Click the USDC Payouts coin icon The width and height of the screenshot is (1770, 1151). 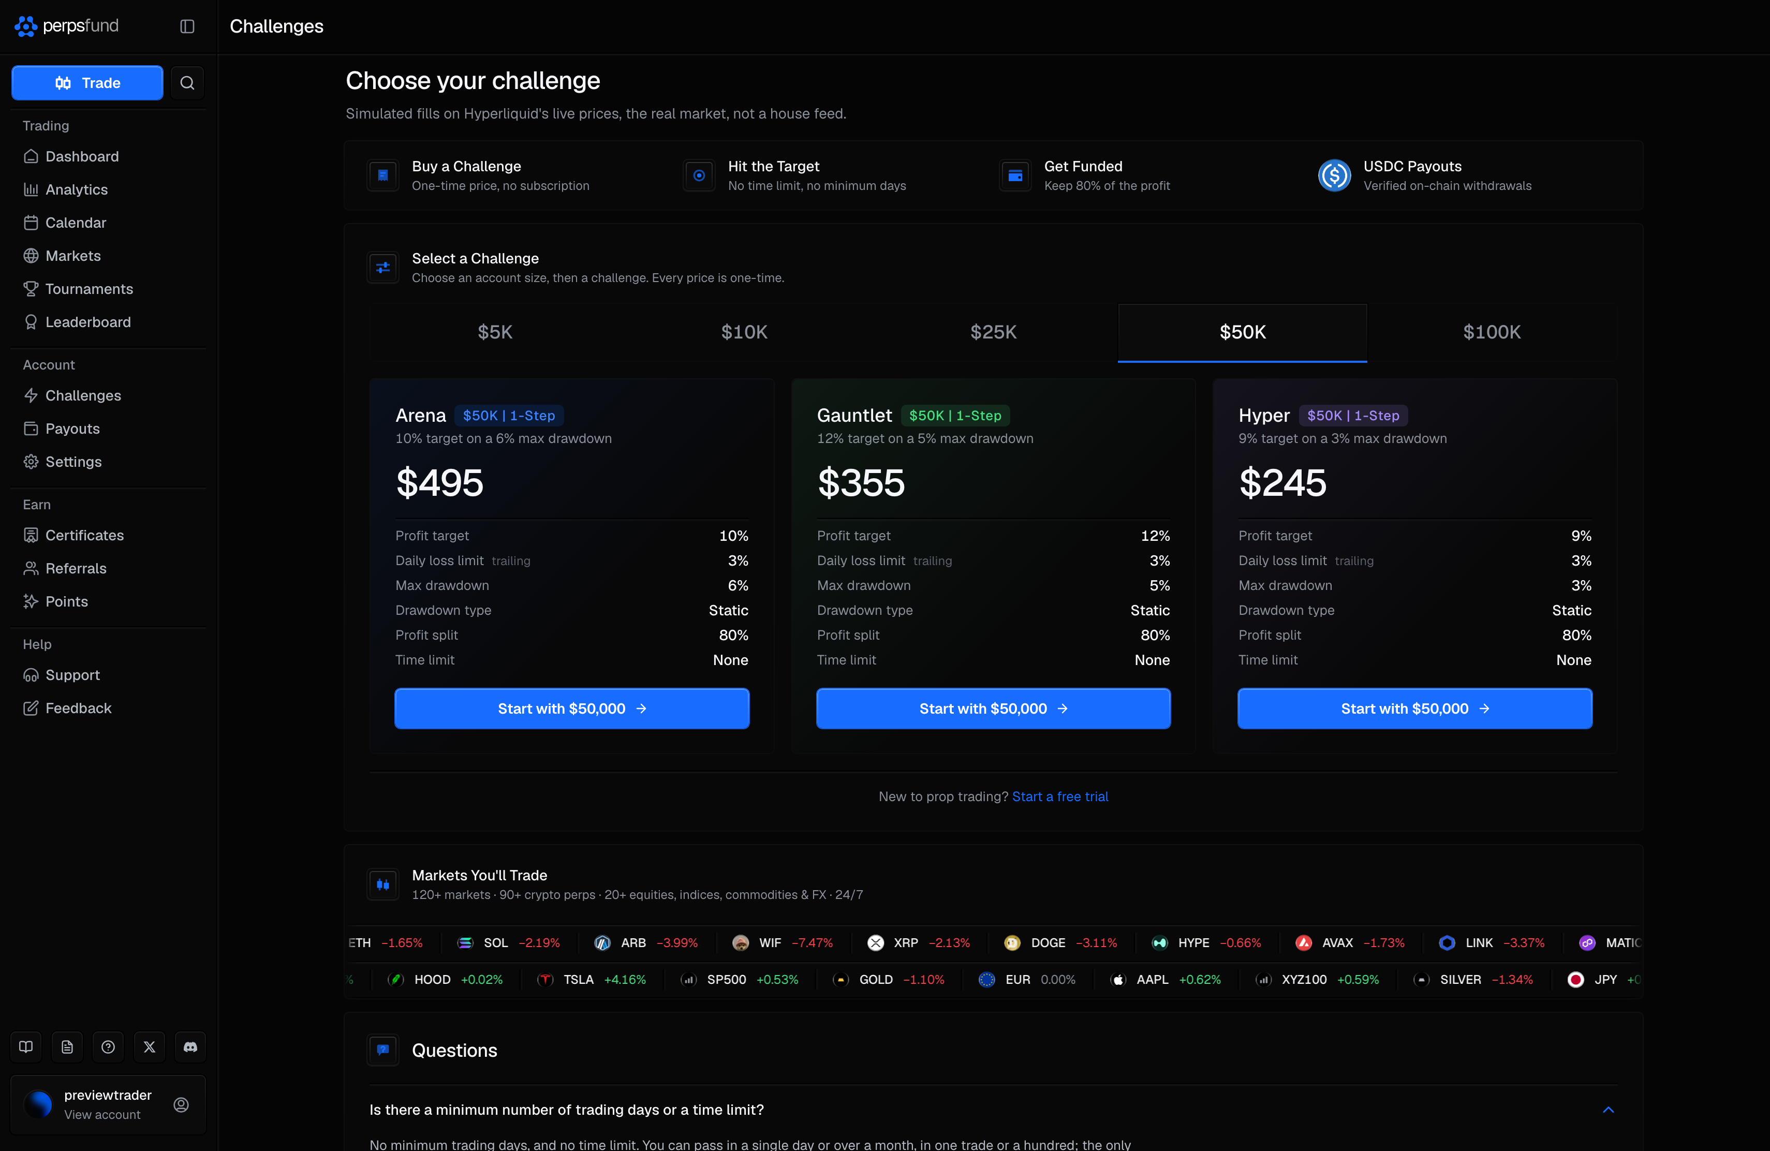pos(1334,175)
